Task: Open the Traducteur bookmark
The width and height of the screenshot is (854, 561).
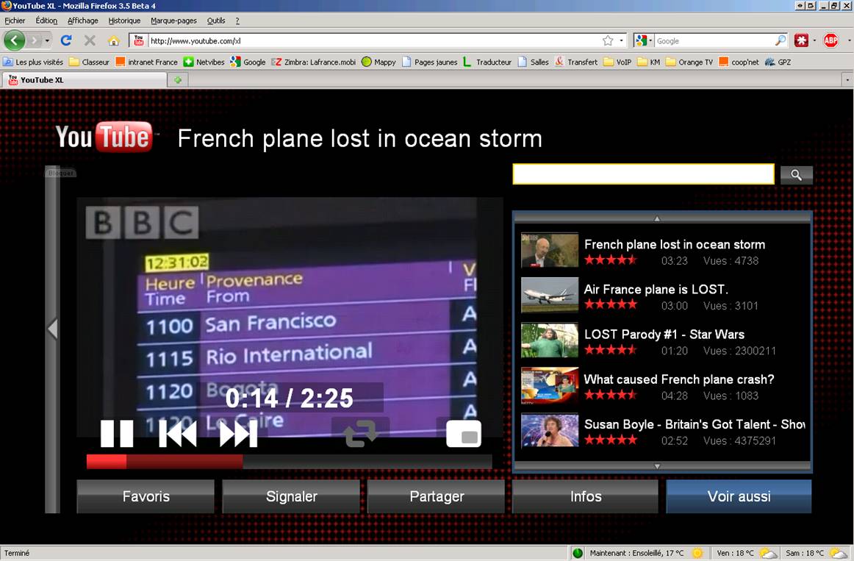Action: point(487,62)
